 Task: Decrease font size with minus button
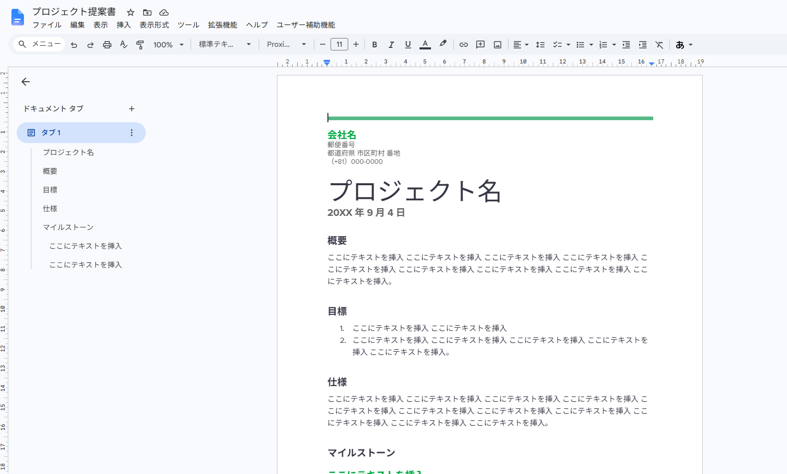pyautogui.click(x=323, y=45)
